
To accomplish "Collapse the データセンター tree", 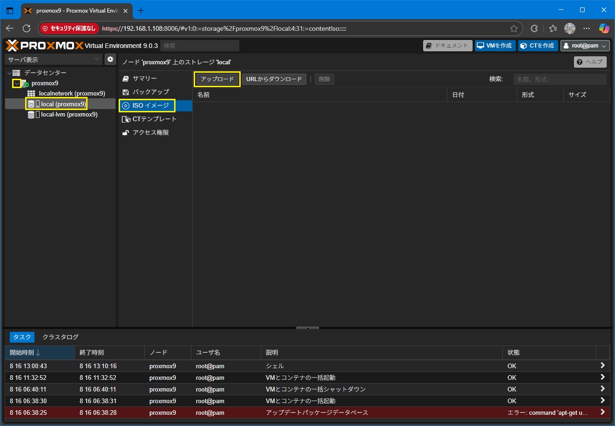I will pyautogui.click(x=9, y=73).
